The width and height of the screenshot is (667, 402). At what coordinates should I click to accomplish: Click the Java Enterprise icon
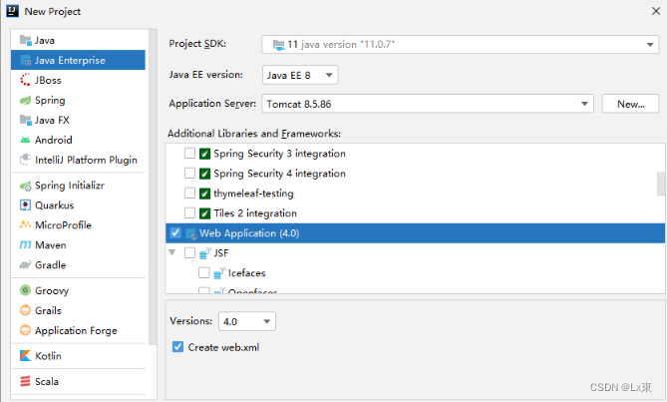tap(26, 61)
